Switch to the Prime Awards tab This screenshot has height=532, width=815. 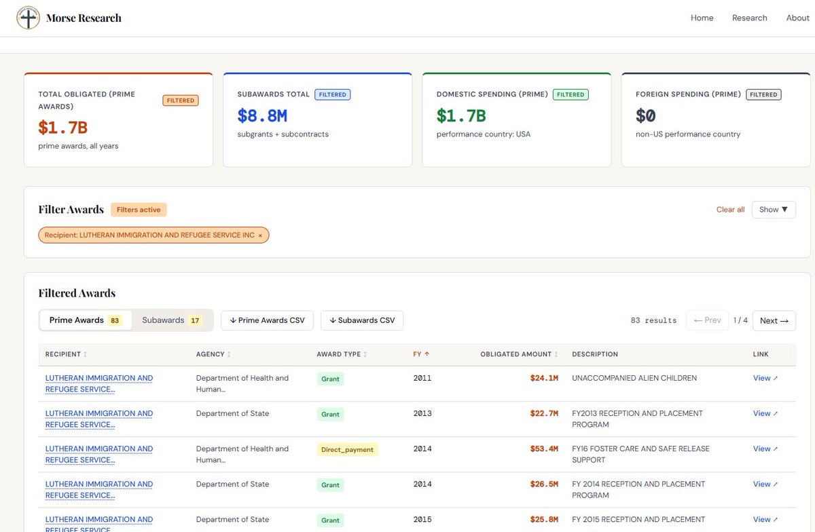(85, 320)
